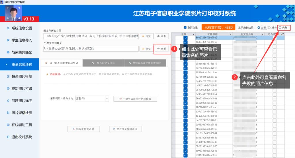This screenshot has width=295, height=158.
Task: Click the gear icon beside 系统信息设置
Action: click(8, 28)
